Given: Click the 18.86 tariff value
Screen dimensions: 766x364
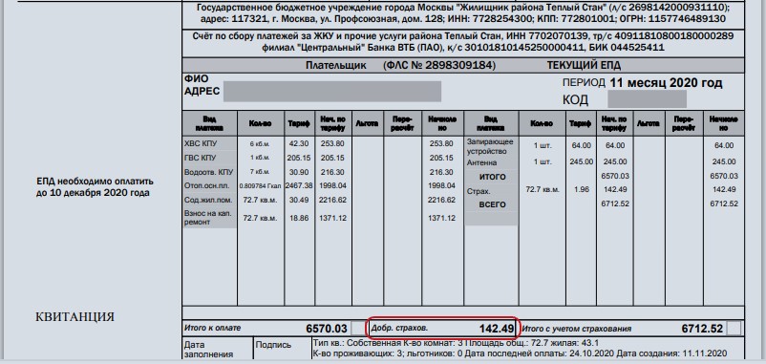Looking at the screenshot, I should coord(299,218).
